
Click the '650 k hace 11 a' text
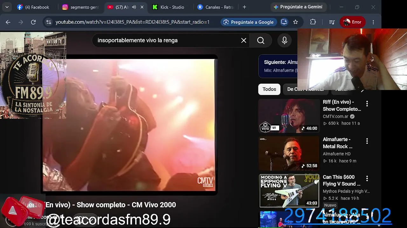(341, 123)
